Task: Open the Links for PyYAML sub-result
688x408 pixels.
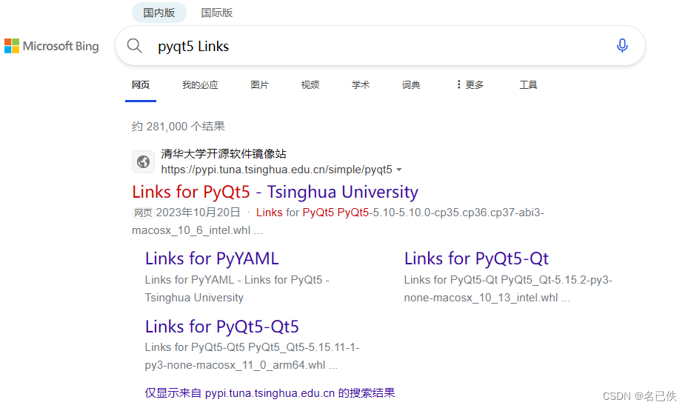Action: click(212, 259)
